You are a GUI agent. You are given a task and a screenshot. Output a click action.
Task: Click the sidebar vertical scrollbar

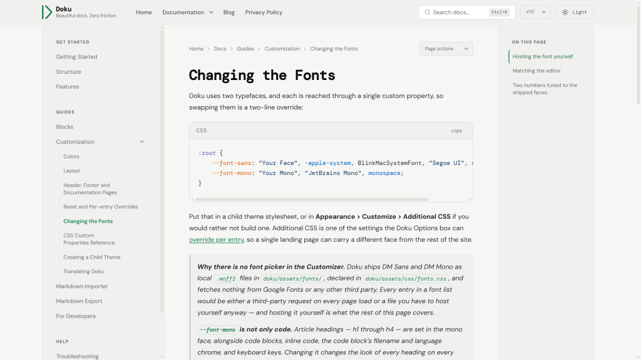point(162,171)
